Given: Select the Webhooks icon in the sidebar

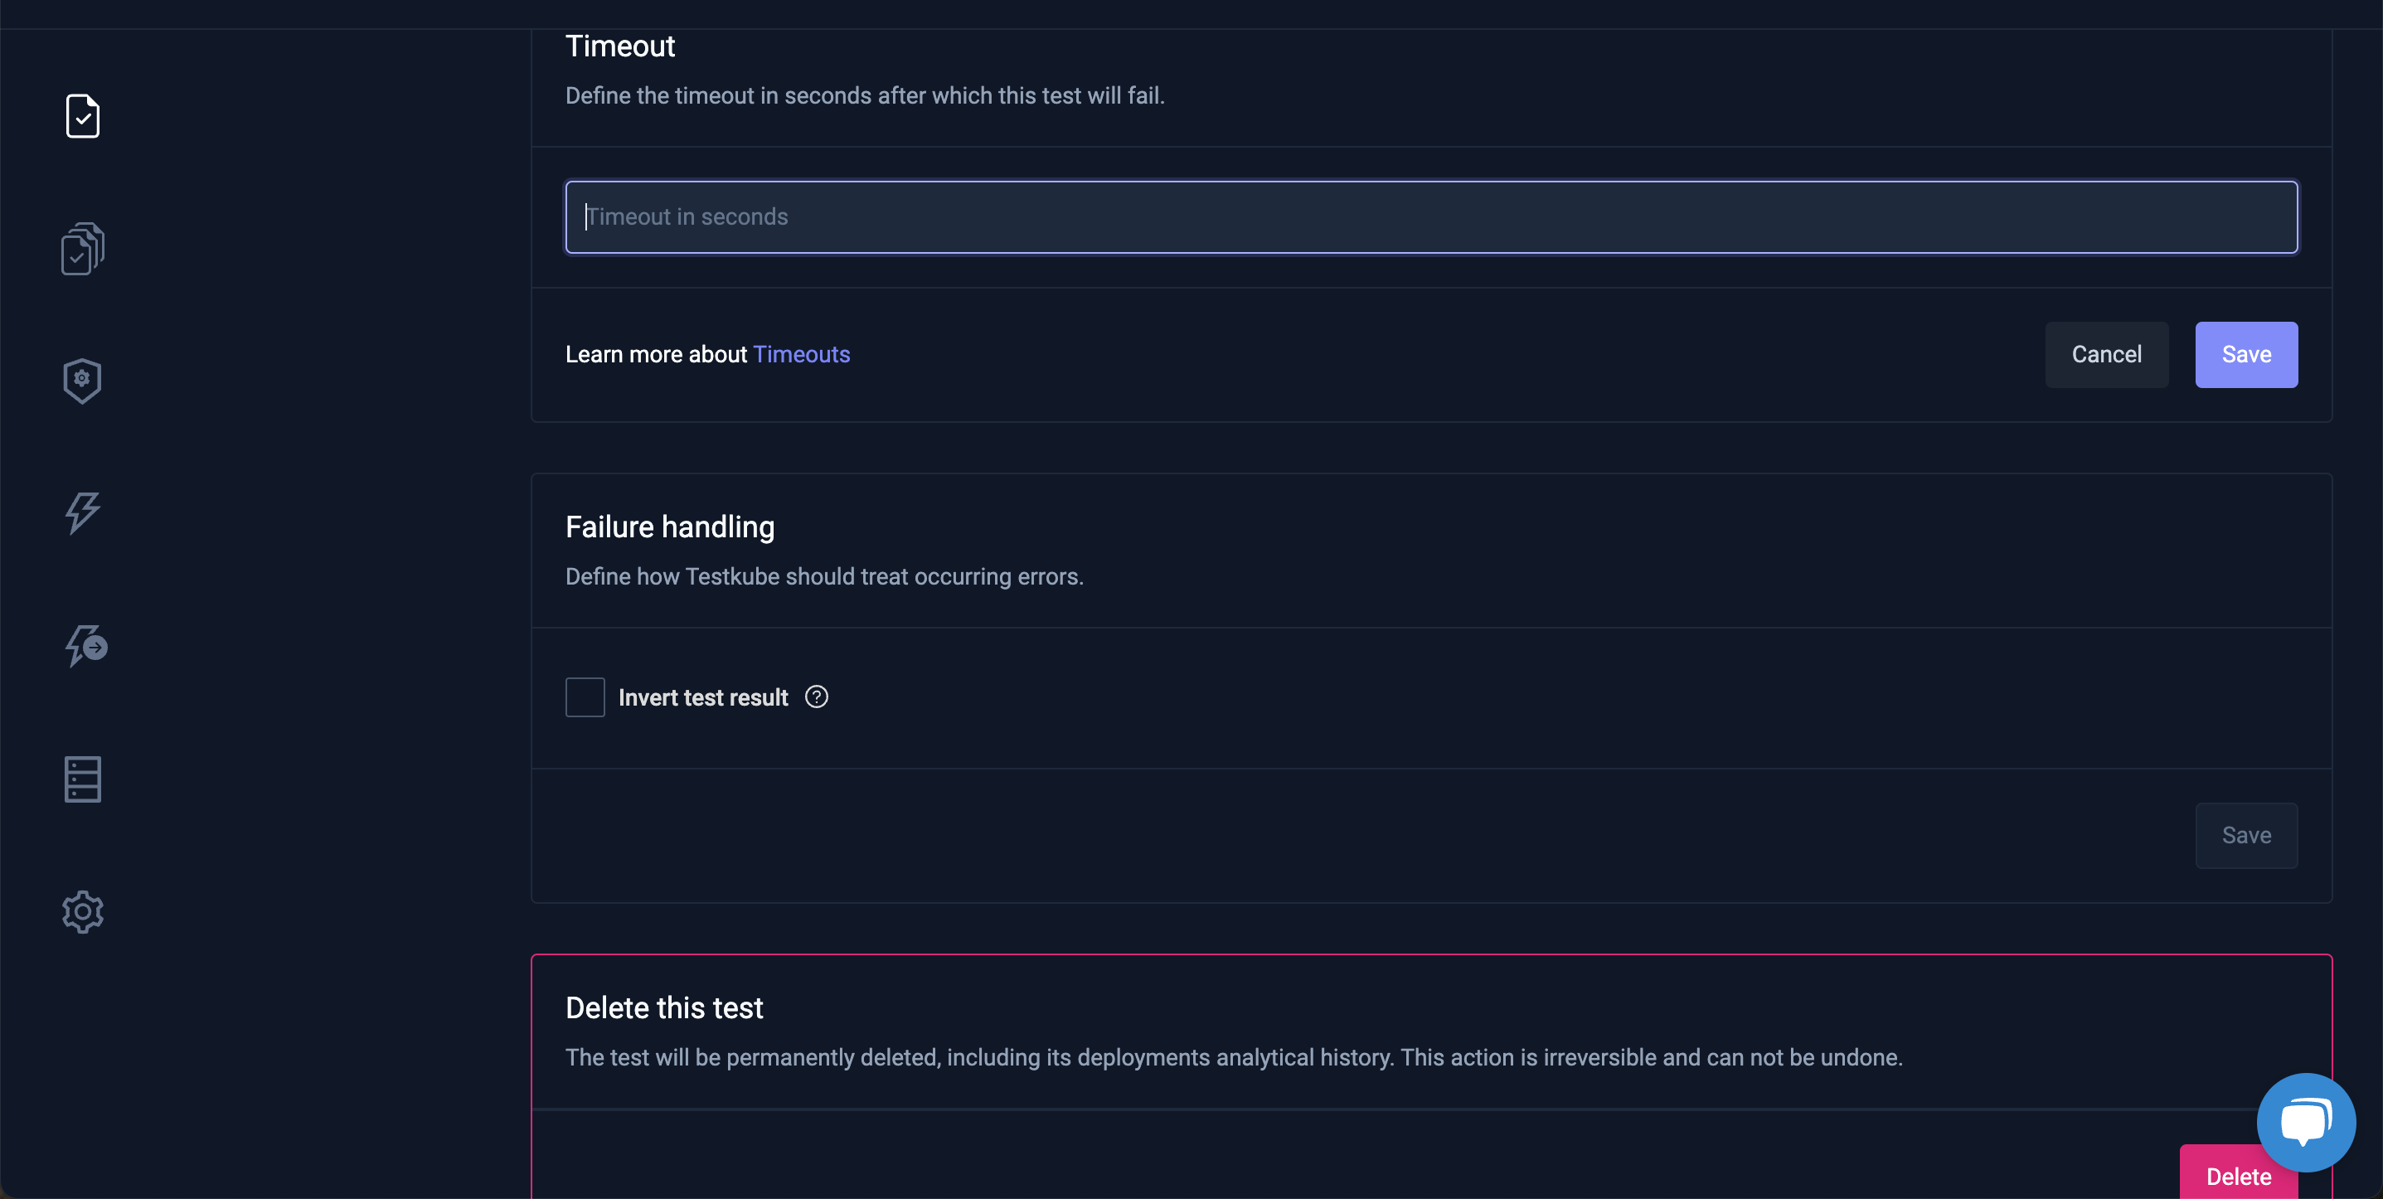Looking at the screenshot, I should (86, 646).
